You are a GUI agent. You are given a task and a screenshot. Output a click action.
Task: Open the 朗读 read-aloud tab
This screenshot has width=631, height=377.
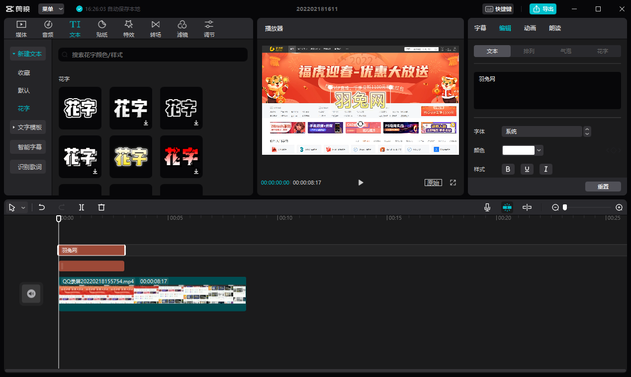pyautogui.click(x=555, y=28)
